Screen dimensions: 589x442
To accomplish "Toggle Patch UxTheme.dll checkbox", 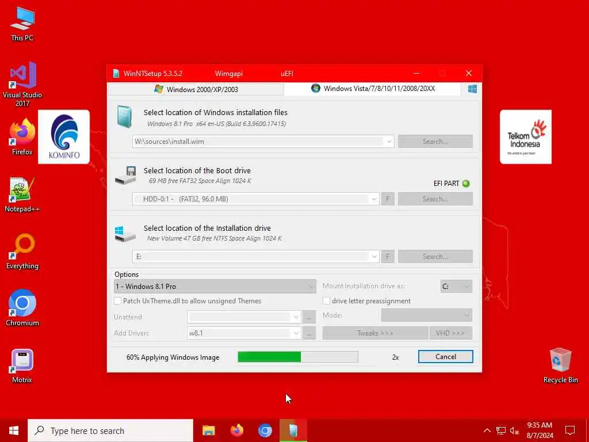I will [x=117, y=300].
